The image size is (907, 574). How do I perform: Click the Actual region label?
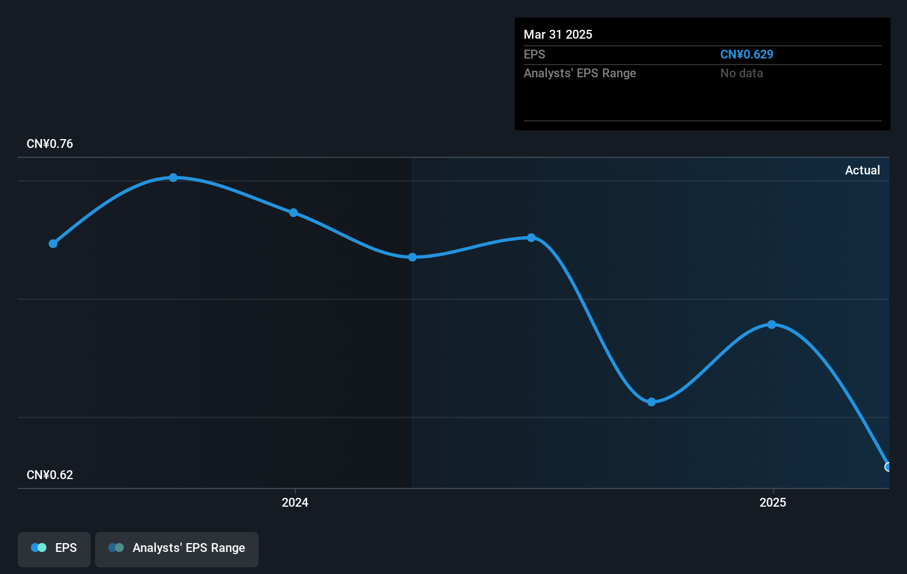click(862, 171)
